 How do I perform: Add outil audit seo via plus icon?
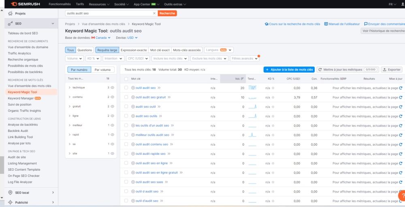133,88
